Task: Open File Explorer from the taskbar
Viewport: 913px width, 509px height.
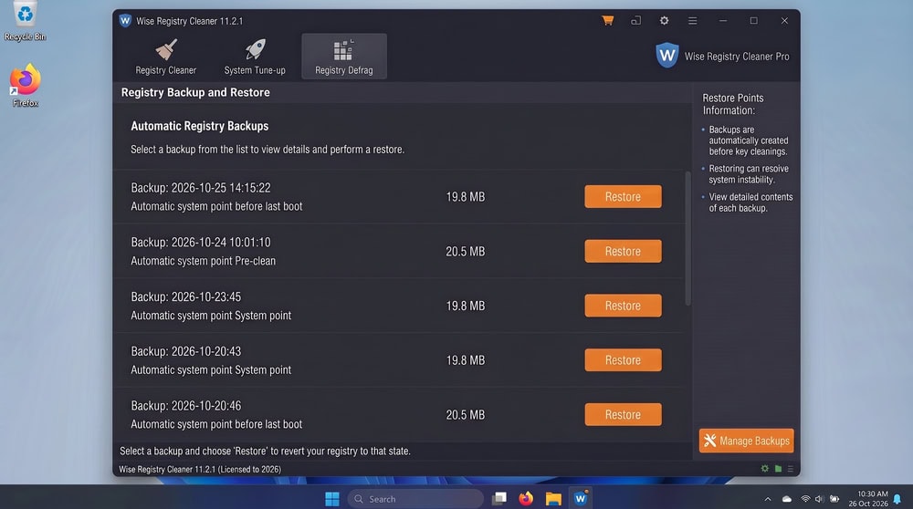Action: point(553,499)
